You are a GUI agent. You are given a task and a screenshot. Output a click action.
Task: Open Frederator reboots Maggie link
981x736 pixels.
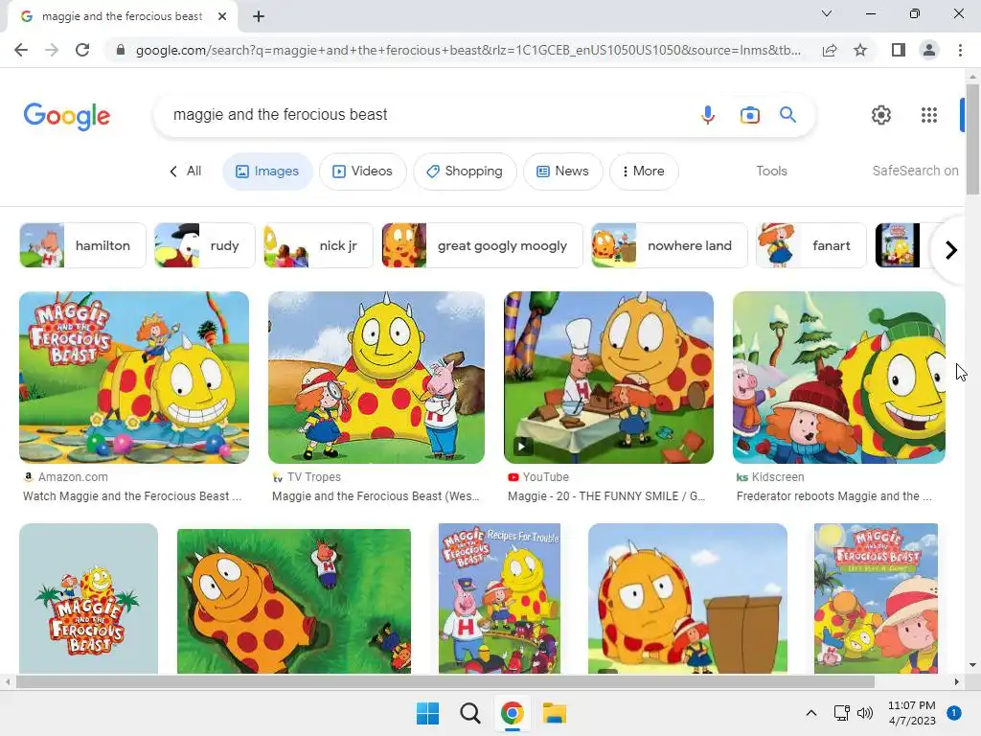coord(834,496)
